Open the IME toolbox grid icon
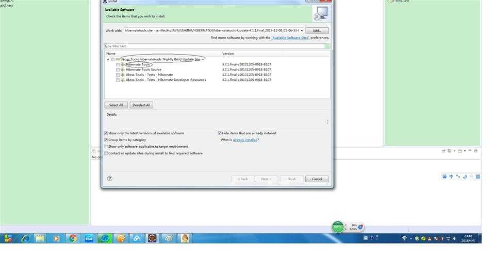Image resolution: width=495 pixels, height=278 pixels. [x=478, y=177]
